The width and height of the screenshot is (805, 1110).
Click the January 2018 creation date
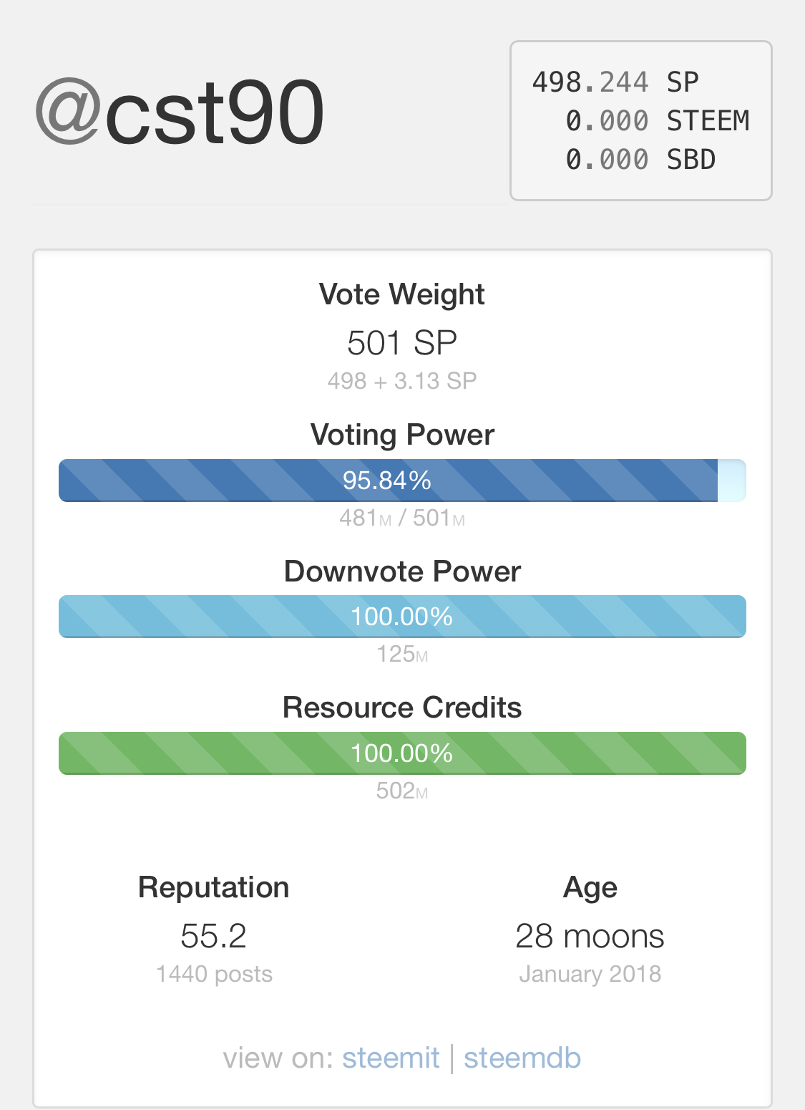pyautogui.click(x=590, y=974)
